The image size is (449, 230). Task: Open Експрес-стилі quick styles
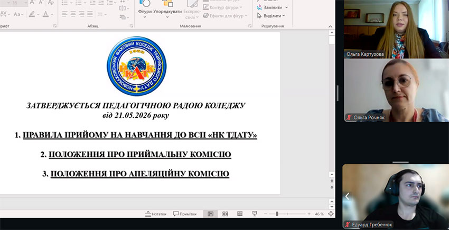[192, 9]
